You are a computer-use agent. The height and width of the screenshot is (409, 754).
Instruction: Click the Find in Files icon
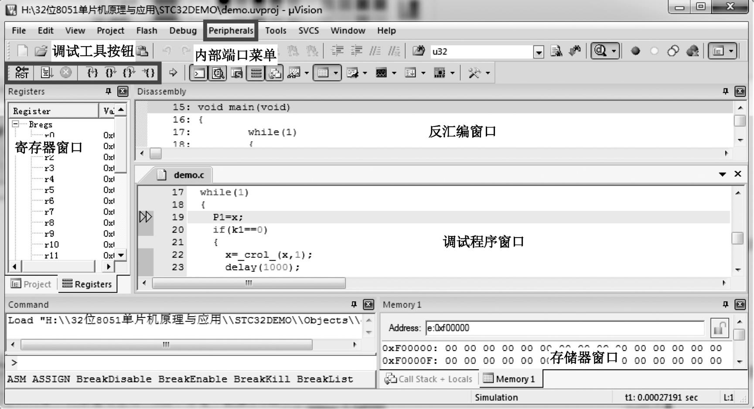tap(418, 51)
